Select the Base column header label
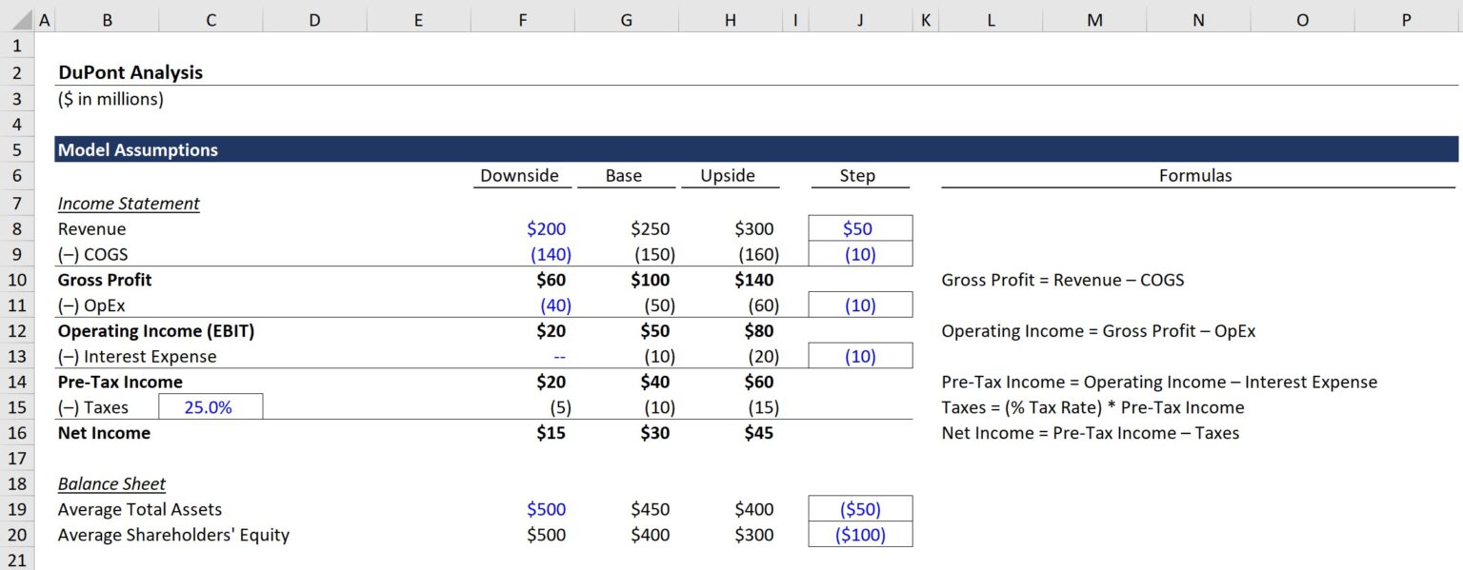 (x=626, y=176)
